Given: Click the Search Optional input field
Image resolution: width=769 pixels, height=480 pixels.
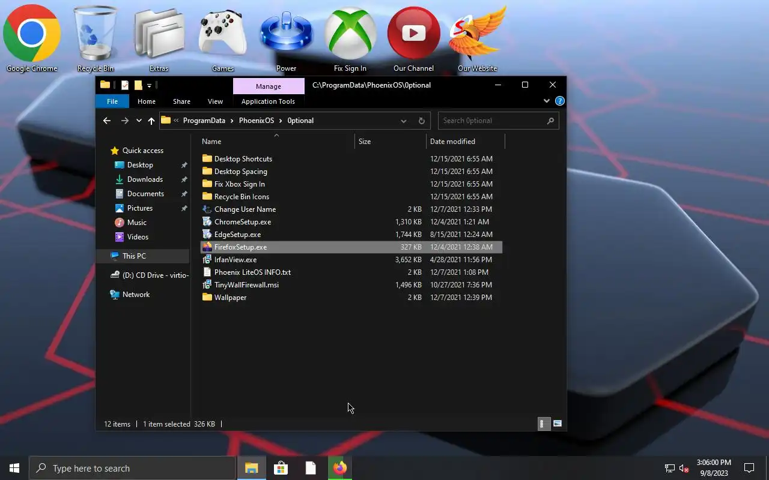Looking at the screenshot, I should click(499, 121).
